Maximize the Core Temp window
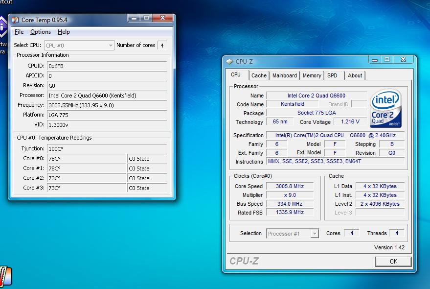Viewport: 430px width, 289px height. click(146, 18)
